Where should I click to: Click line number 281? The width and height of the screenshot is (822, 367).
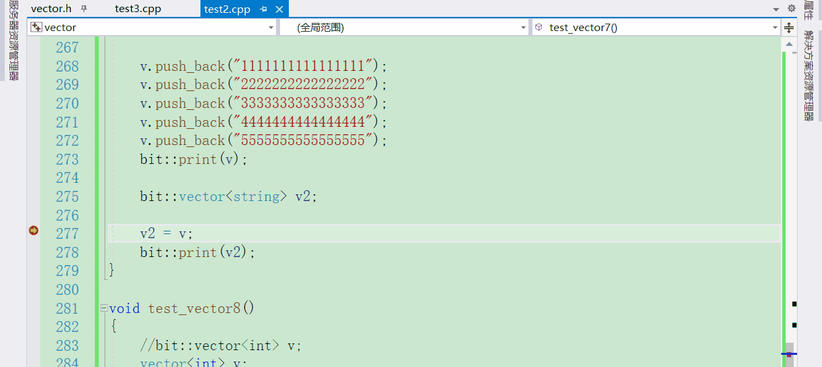coord(67,308)
